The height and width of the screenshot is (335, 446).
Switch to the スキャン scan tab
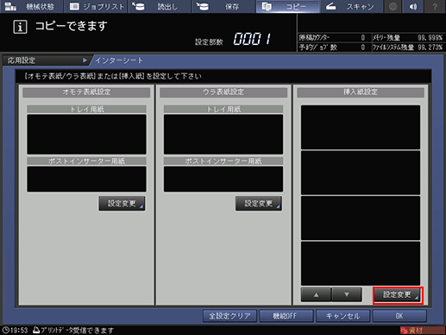352,6
